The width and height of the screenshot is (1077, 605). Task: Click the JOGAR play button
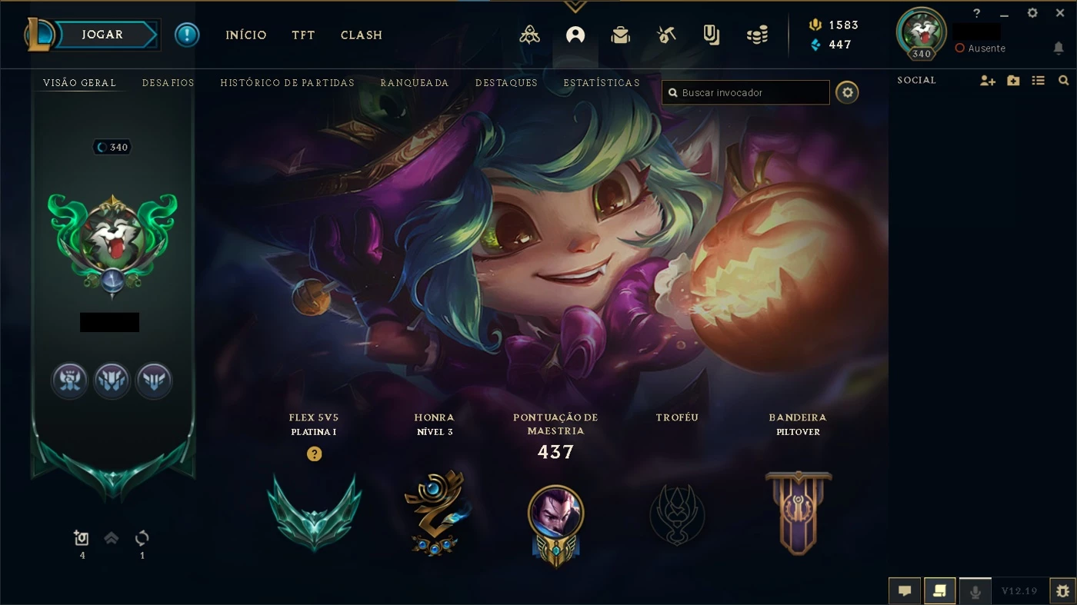point(102,35)
